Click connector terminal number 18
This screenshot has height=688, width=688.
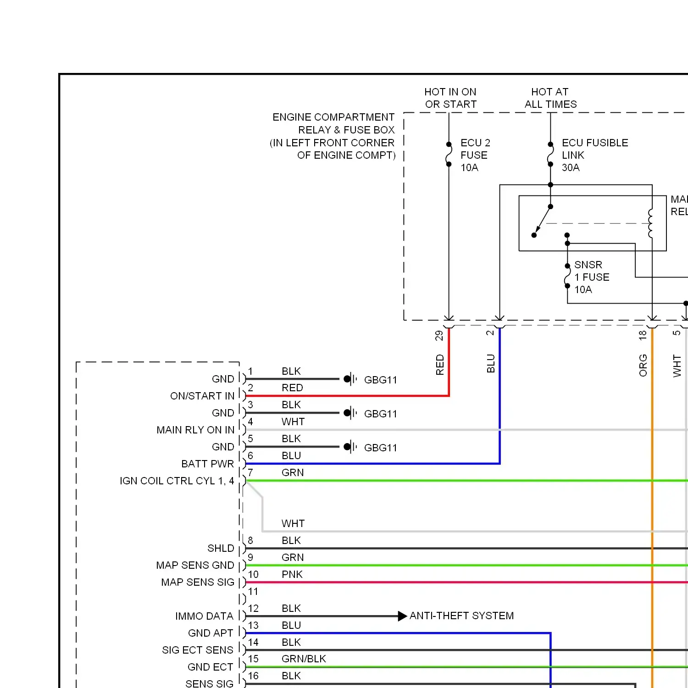click(x=643, y=335)
